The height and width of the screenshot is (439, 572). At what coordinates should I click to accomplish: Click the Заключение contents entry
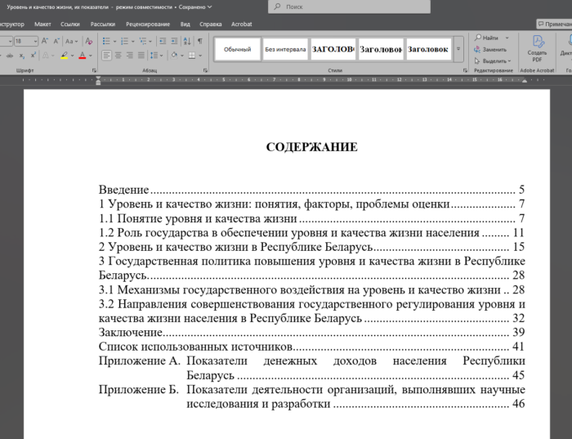pos(312,332)
